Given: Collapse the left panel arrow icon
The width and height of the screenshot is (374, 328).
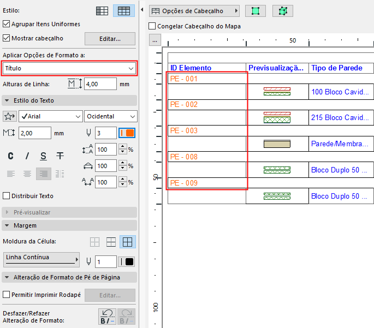Looking at the screenshot, I should coord(142,10).
